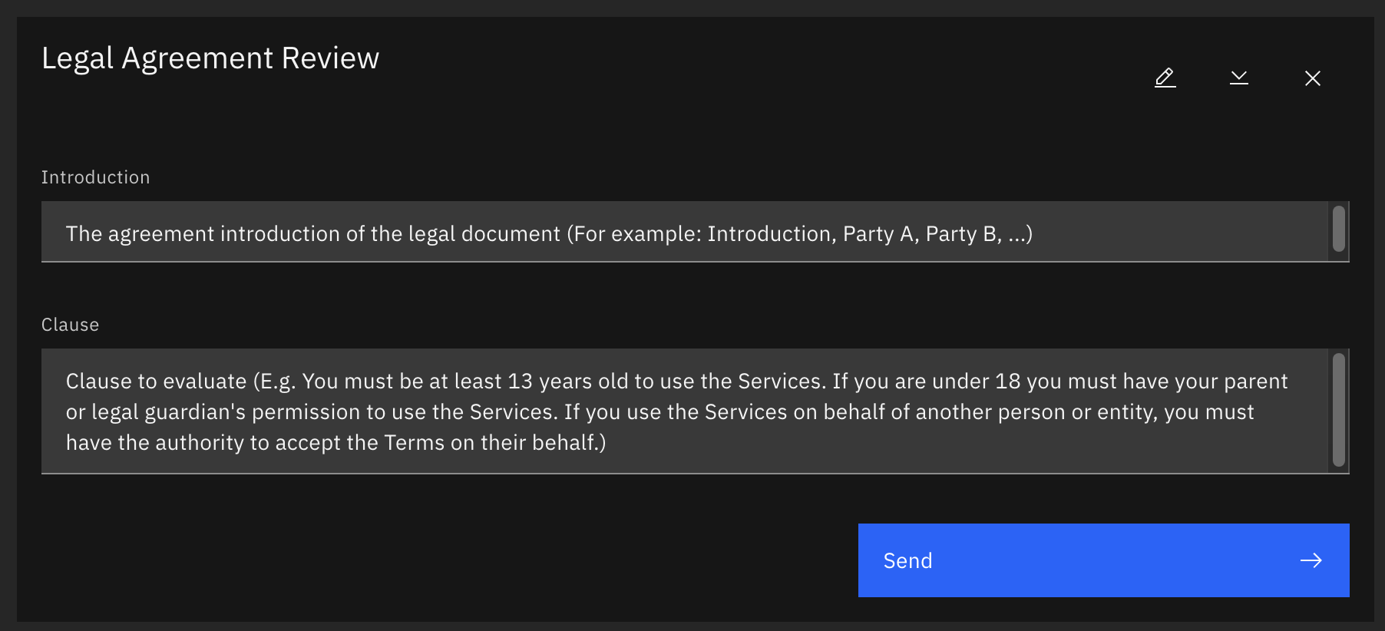Click the clause placeholder's last line about authority

tap(335, 443)
